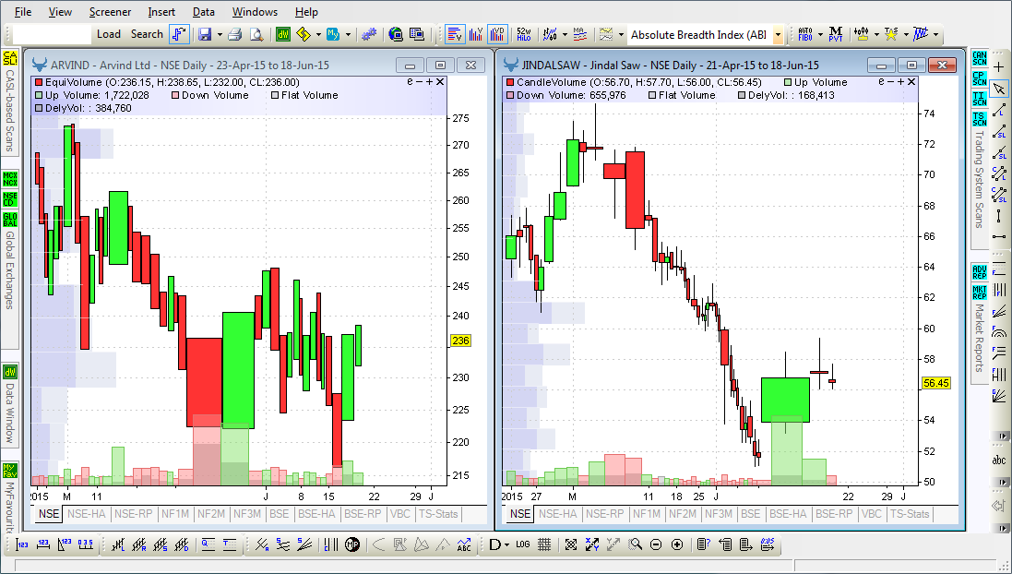Click the Load button
Image resolution: width=1012 pixels, height=574 pixels.
click(x=109, y=34)
